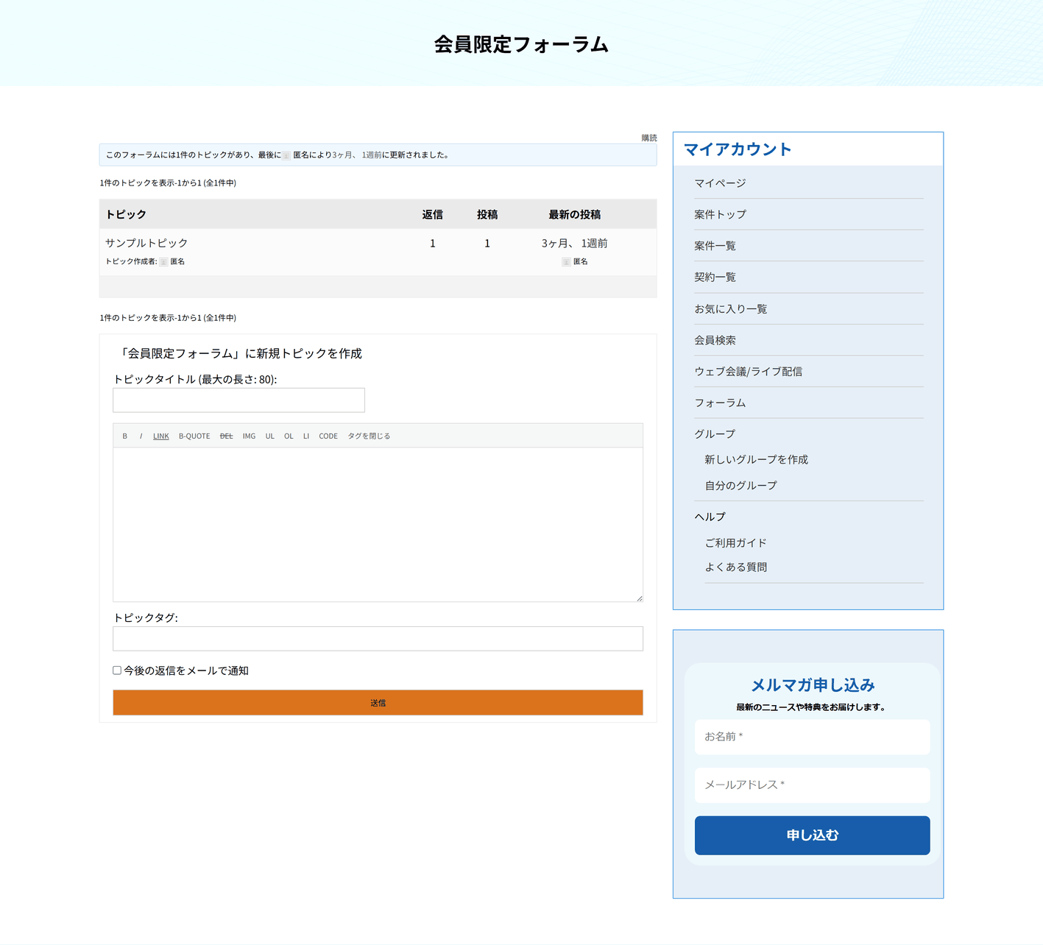Open ご利用ガイド link
Image resolution: width=1043 pixels, height=945 pixels.
735,543
